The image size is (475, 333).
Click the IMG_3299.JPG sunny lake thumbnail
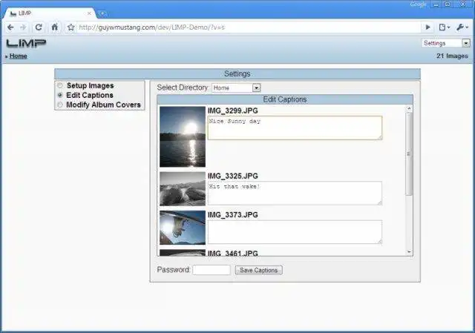point(183,136)
